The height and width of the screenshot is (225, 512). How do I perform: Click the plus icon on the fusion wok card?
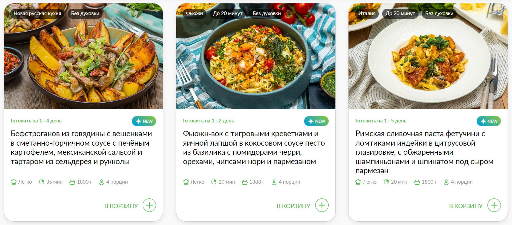[x=322, y=205]
